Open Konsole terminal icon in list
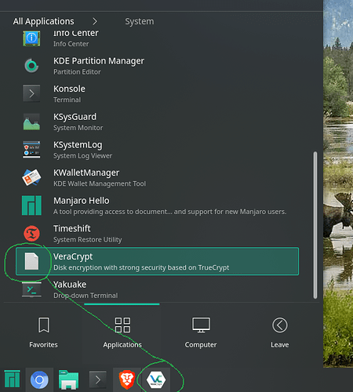The width and height of the screenshot is (353, 392). coord(31,93)
